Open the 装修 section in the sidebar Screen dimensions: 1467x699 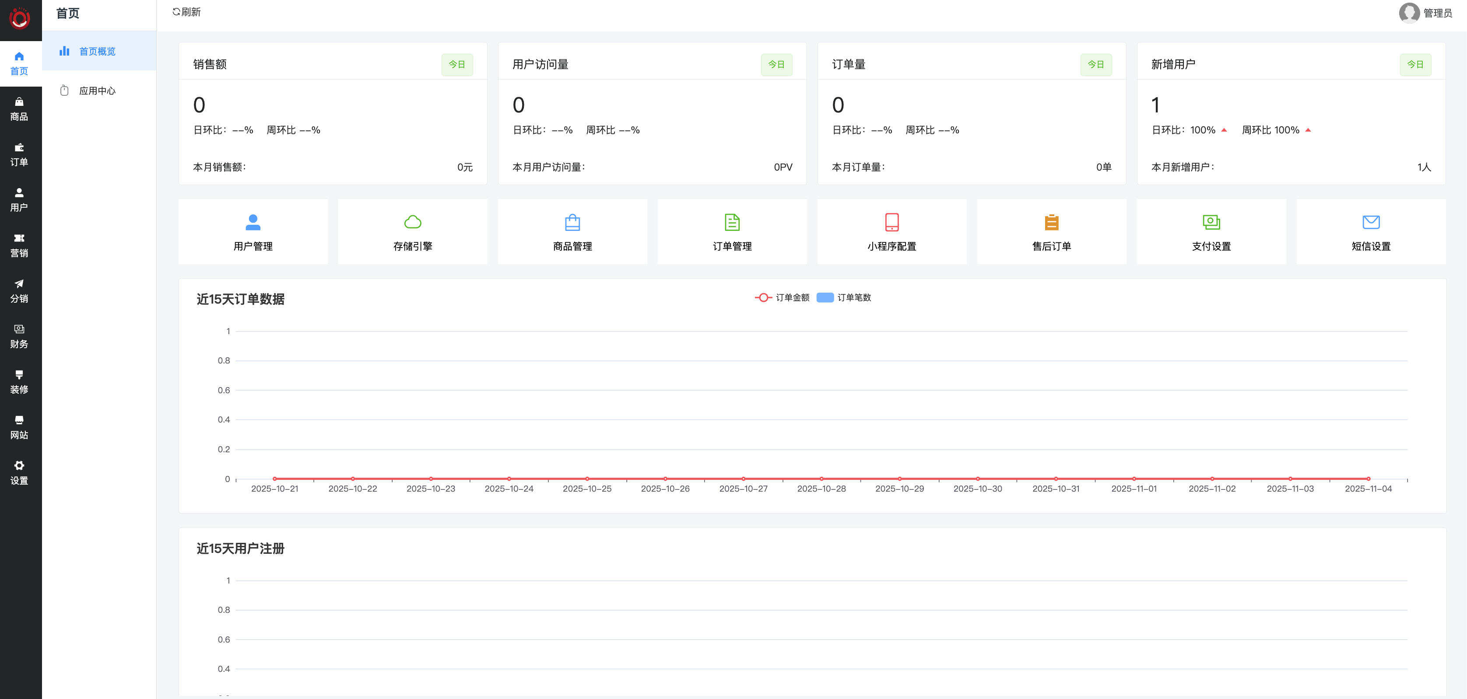tap(20, 382)
